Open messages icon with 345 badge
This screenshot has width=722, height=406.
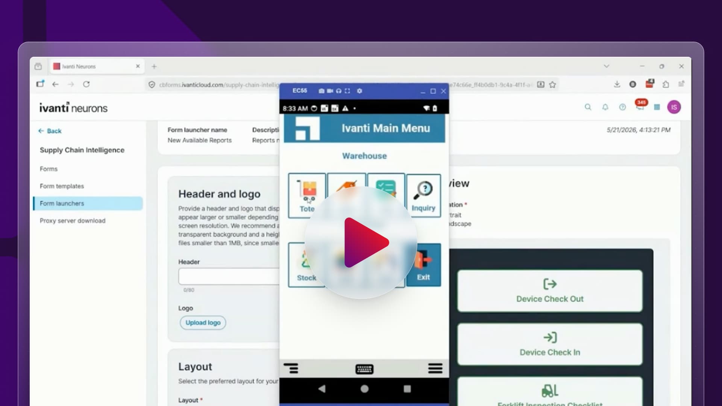(x=640, y=106)
